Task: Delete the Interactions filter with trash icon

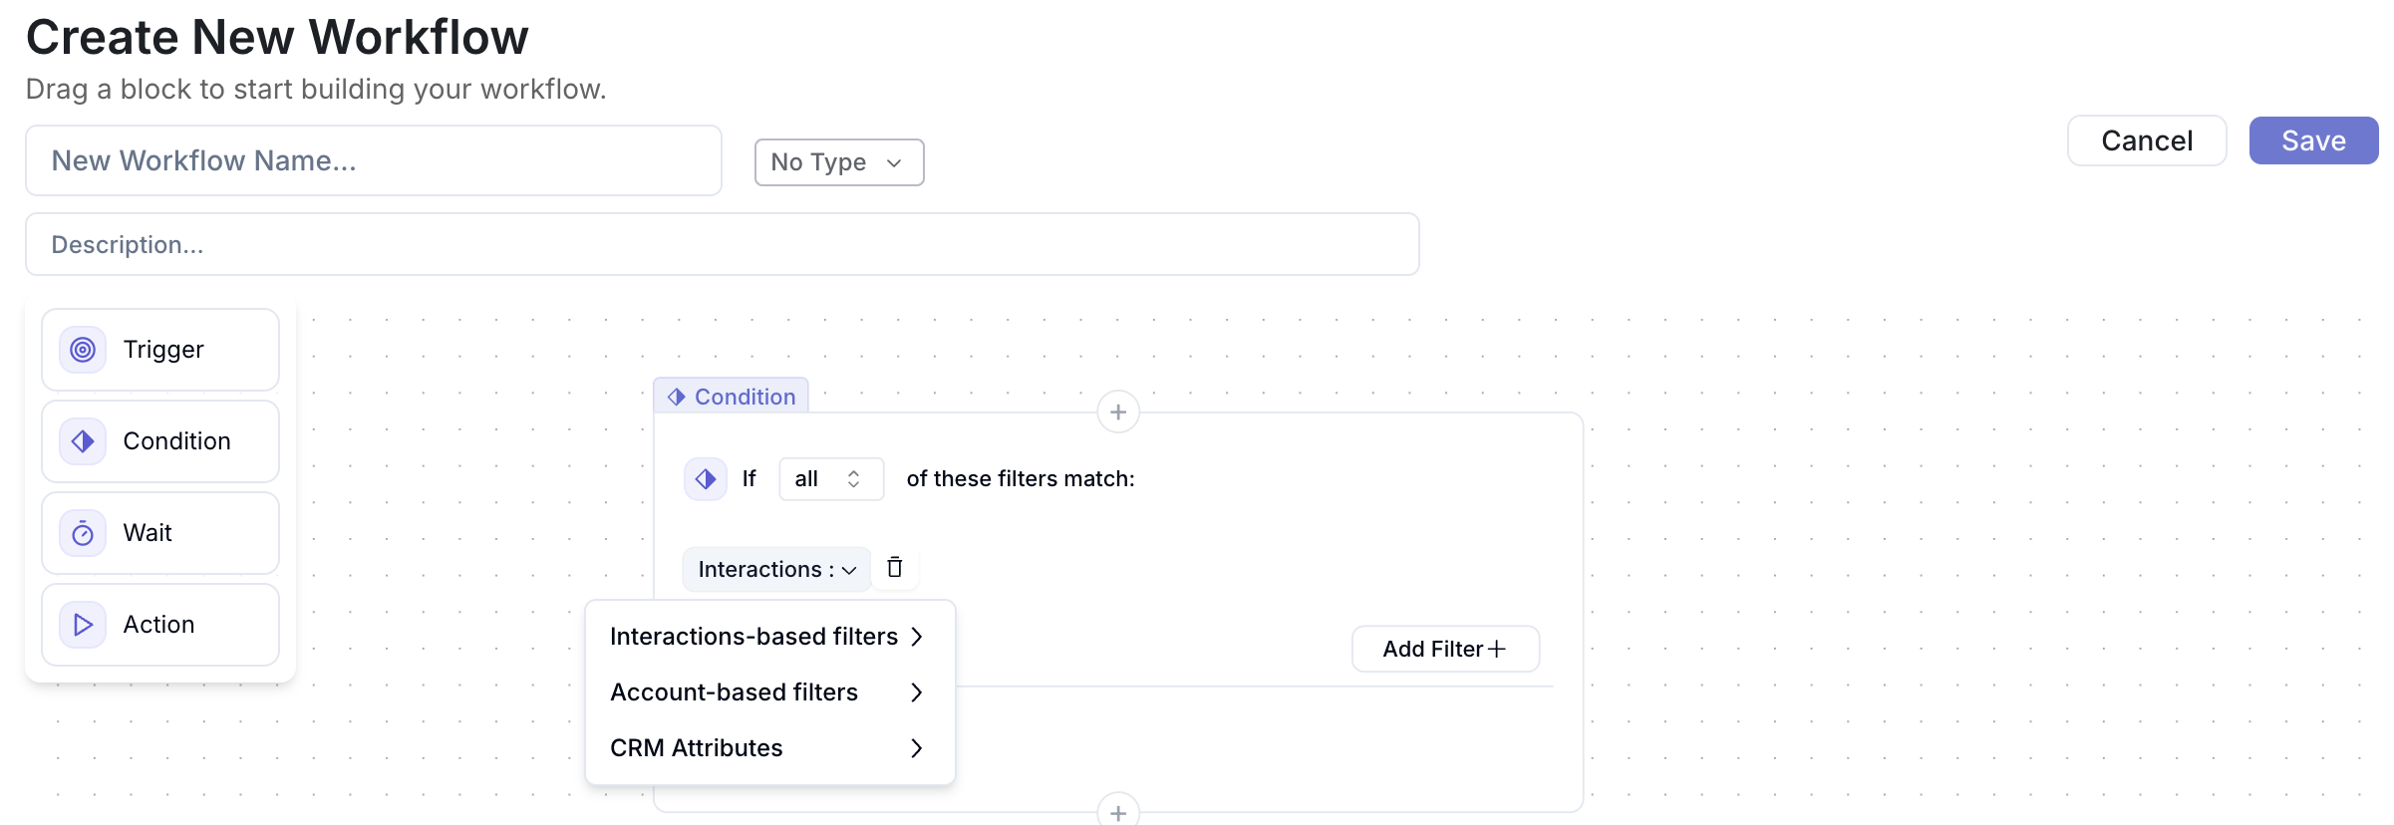Action: (895, 568)
